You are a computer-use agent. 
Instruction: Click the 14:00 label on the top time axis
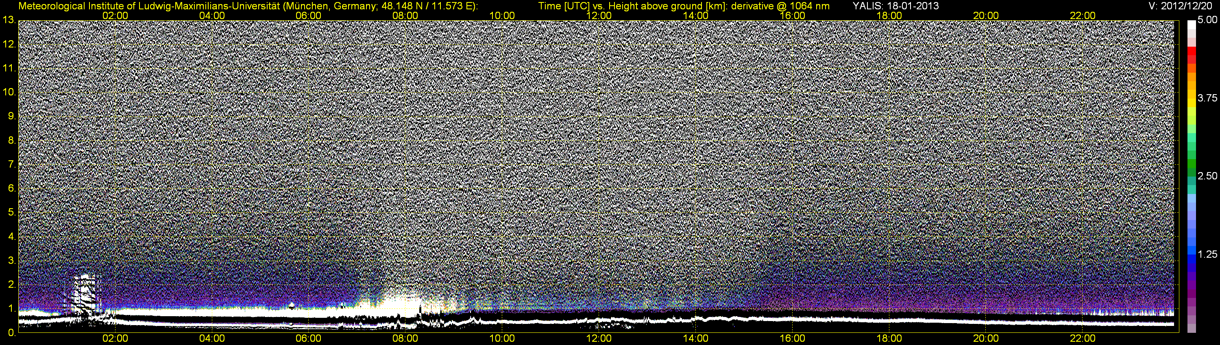pyautogui.click(x=696, y=15)
